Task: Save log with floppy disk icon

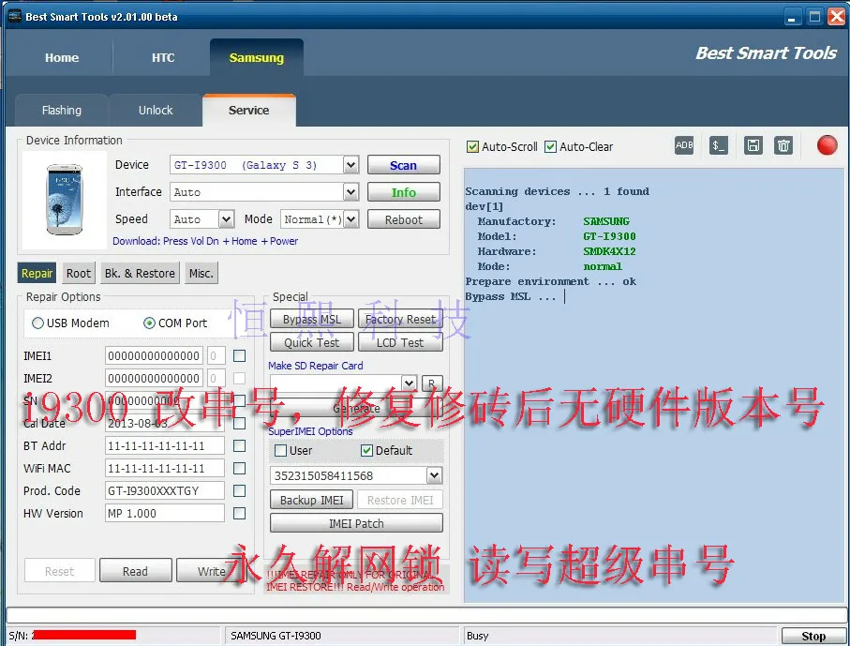Action: tap(753, 145)
